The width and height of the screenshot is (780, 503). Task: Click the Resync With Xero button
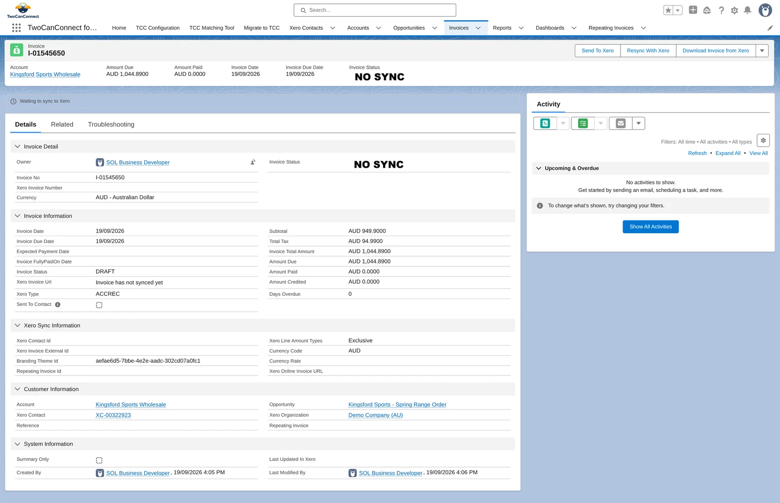coord(648,51)
